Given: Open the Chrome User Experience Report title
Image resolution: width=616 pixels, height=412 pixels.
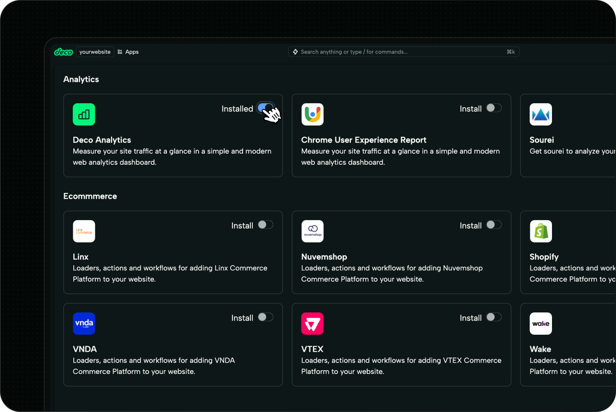Looking at the screenshot, I should pyautogui.click(x=364, y=140).
